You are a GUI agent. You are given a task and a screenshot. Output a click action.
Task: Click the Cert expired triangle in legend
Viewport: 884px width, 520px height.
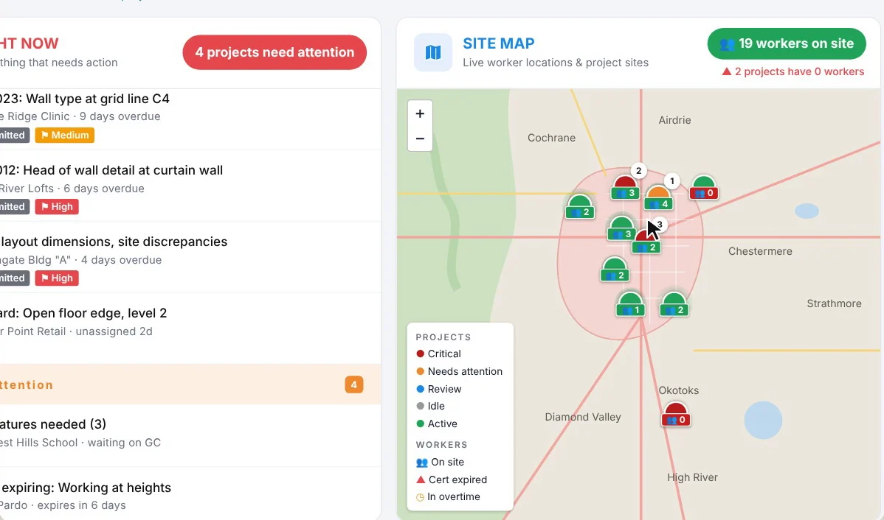pos(421,479)
